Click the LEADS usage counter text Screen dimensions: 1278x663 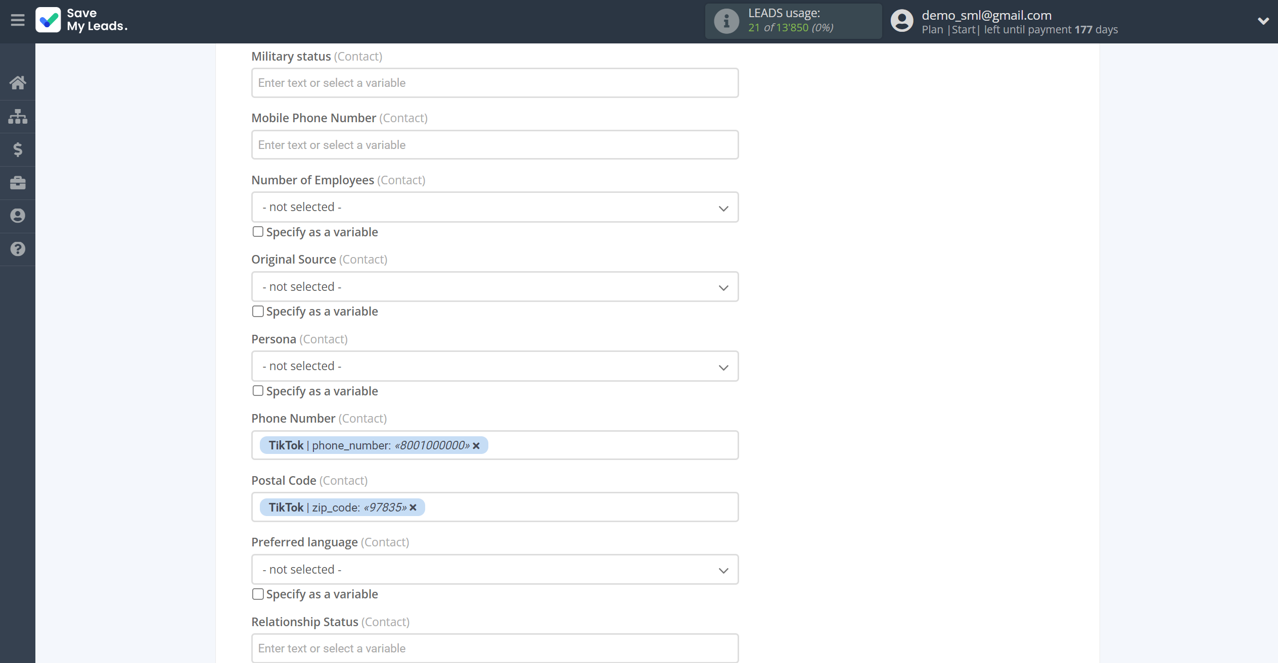pos(791,21)
